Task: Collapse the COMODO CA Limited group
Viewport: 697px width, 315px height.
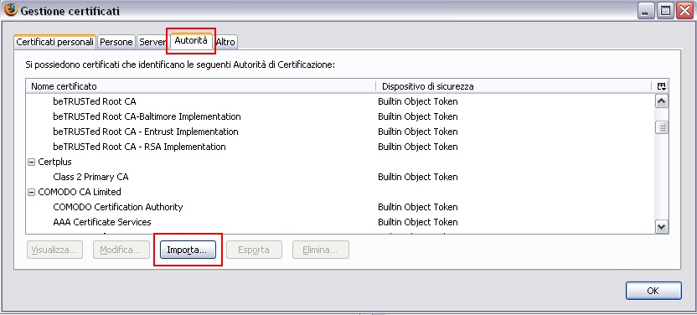Action: (31, 193)
